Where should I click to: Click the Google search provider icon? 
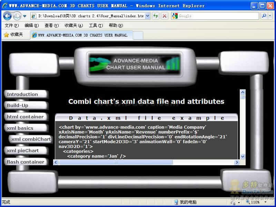[175, 16]
